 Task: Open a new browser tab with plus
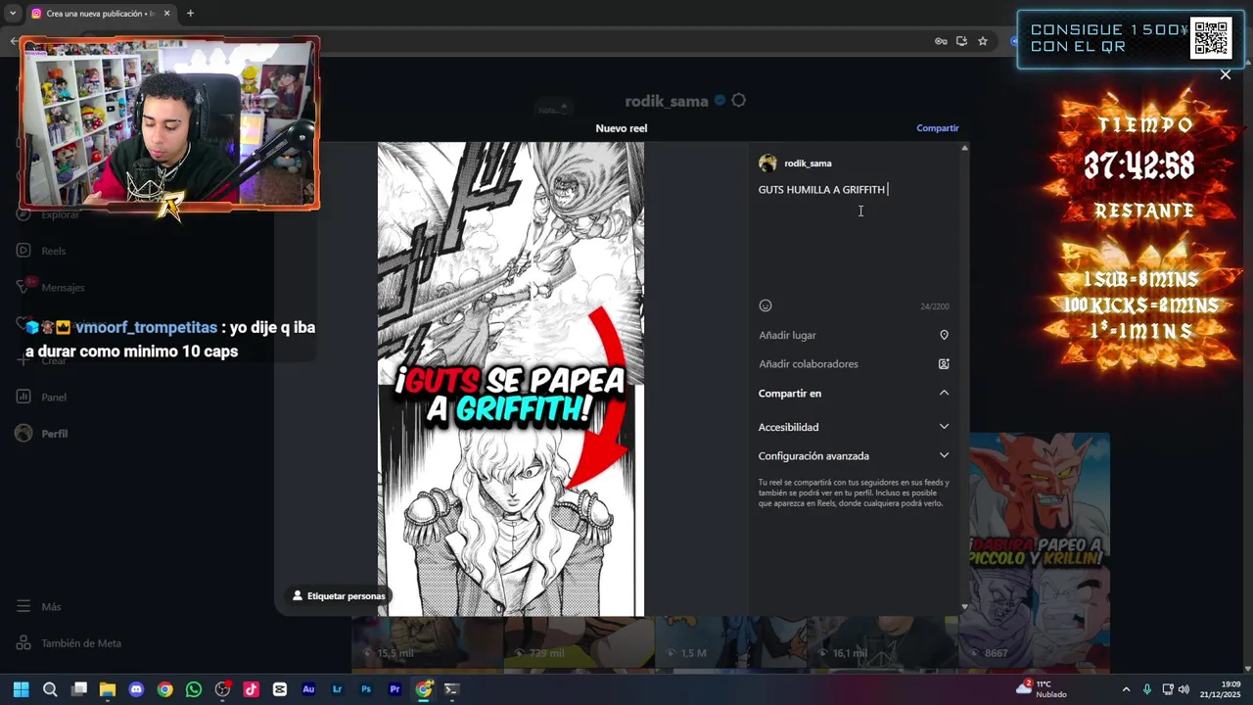click(x=190, y=14)
